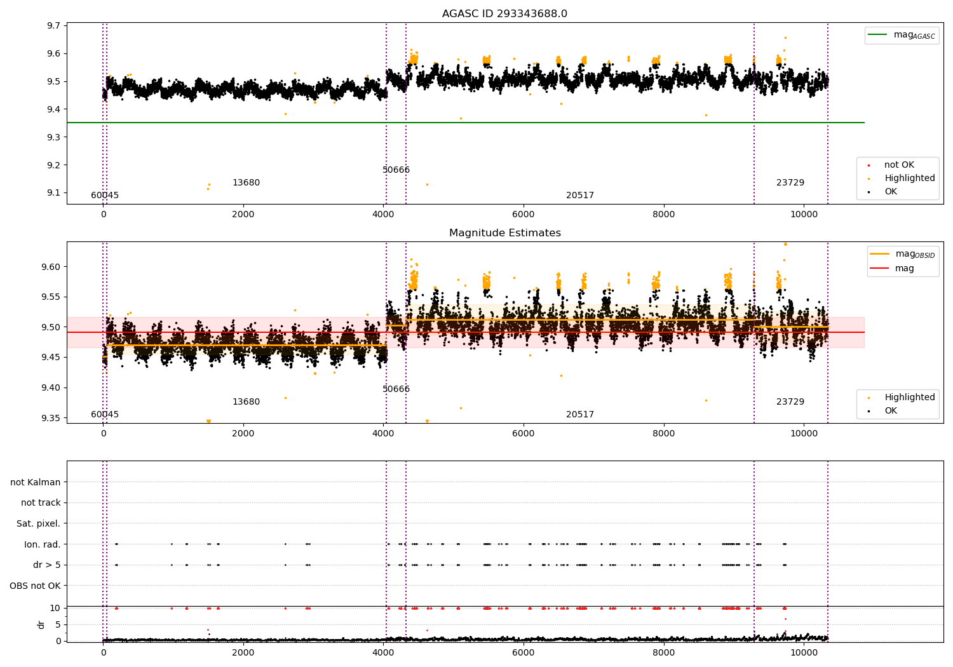The width and height of the screenshot is (953, 667).
Task: Click the 9.3 y-axis tick on top plot
Action: point(53,138)
